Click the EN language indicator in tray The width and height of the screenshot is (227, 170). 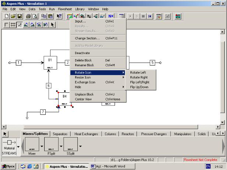point(208,166)
